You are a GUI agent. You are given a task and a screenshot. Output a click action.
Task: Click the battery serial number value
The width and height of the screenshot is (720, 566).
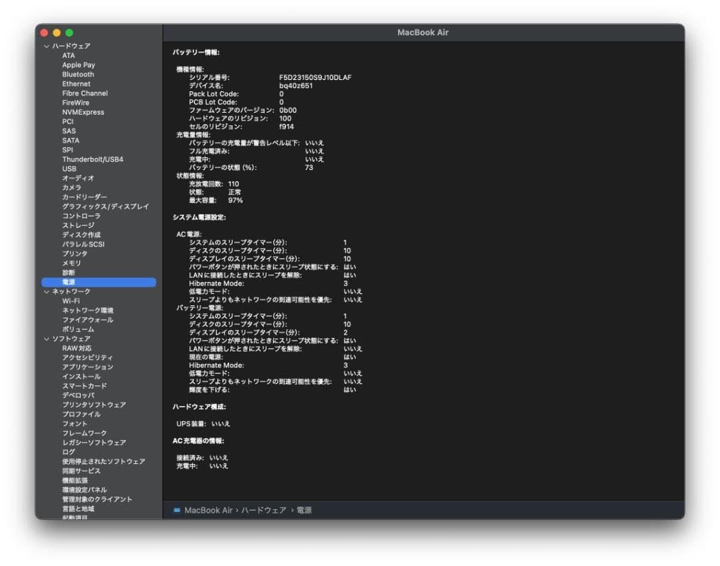[x=315, y=77]
